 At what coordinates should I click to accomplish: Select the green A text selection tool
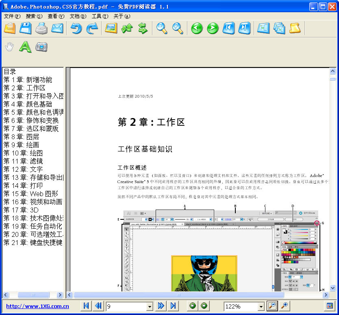(x=25, y=47)
